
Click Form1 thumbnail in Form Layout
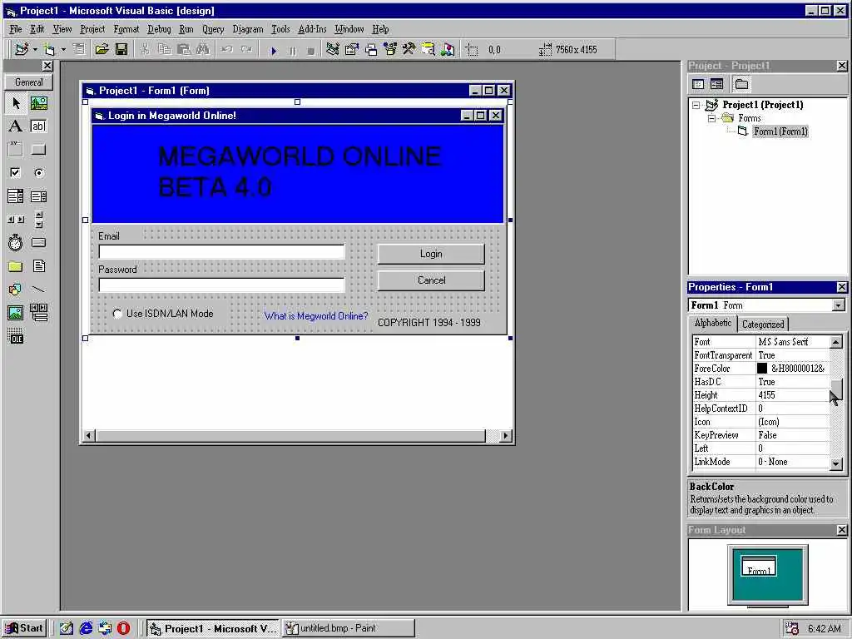pos(759,566)
